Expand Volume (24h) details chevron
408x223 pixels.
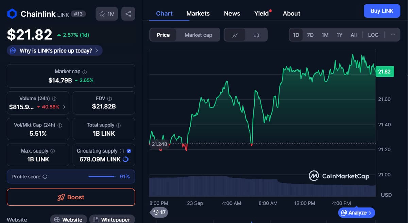65,107
